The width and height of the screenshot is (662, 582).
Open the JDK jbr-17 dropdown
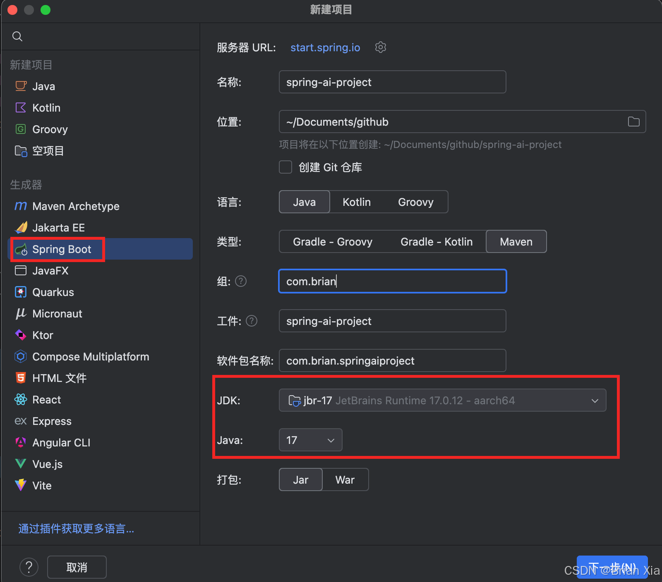[442, 401]
